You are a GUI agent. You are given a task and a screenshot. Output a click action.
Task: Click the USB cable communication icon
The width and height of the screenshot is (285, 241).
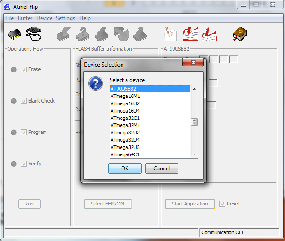34,34
